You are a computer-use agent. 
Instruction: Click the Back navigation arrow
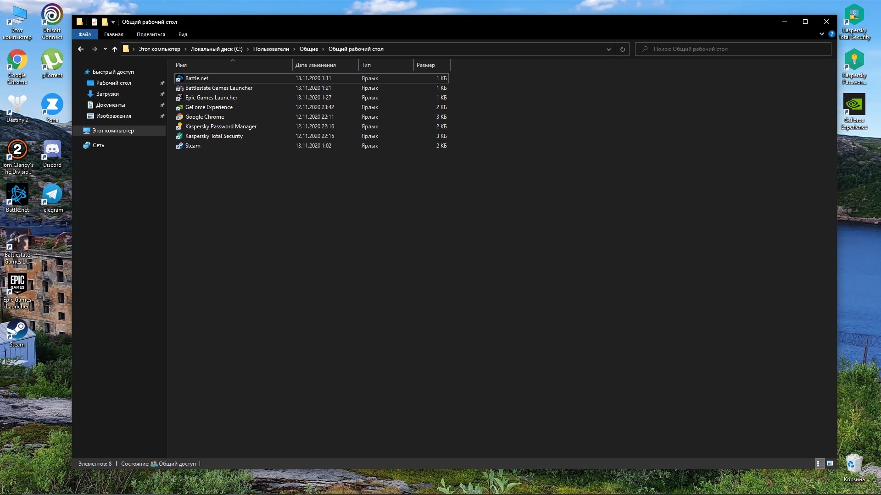(81, 49)
